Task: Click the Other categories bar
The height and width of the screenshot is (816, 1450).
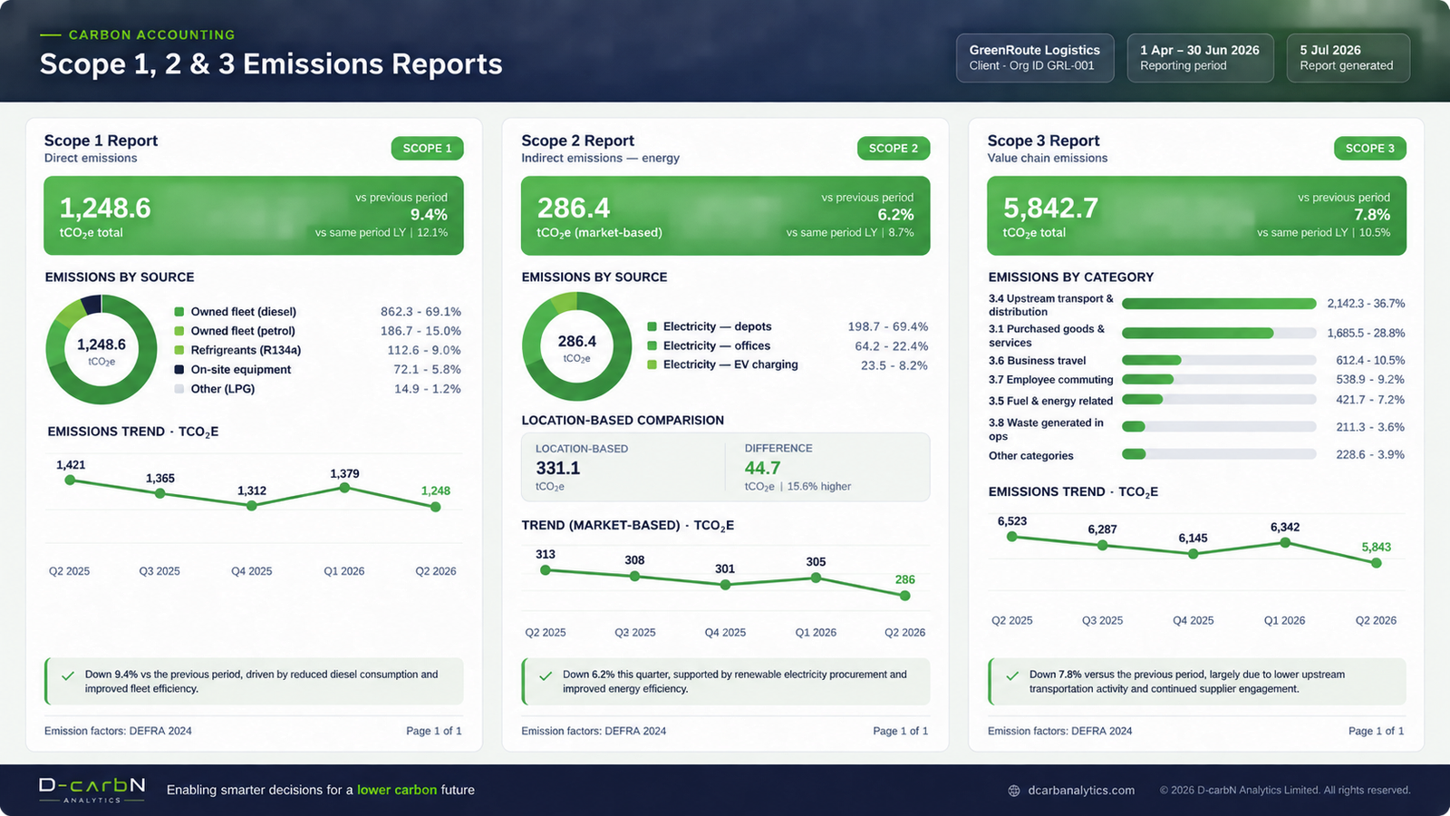Action: click(1219, 454)
